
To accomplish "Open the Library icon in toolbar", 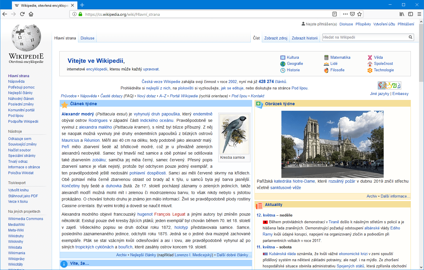I will pyautogui.click(x=402, y=14).
